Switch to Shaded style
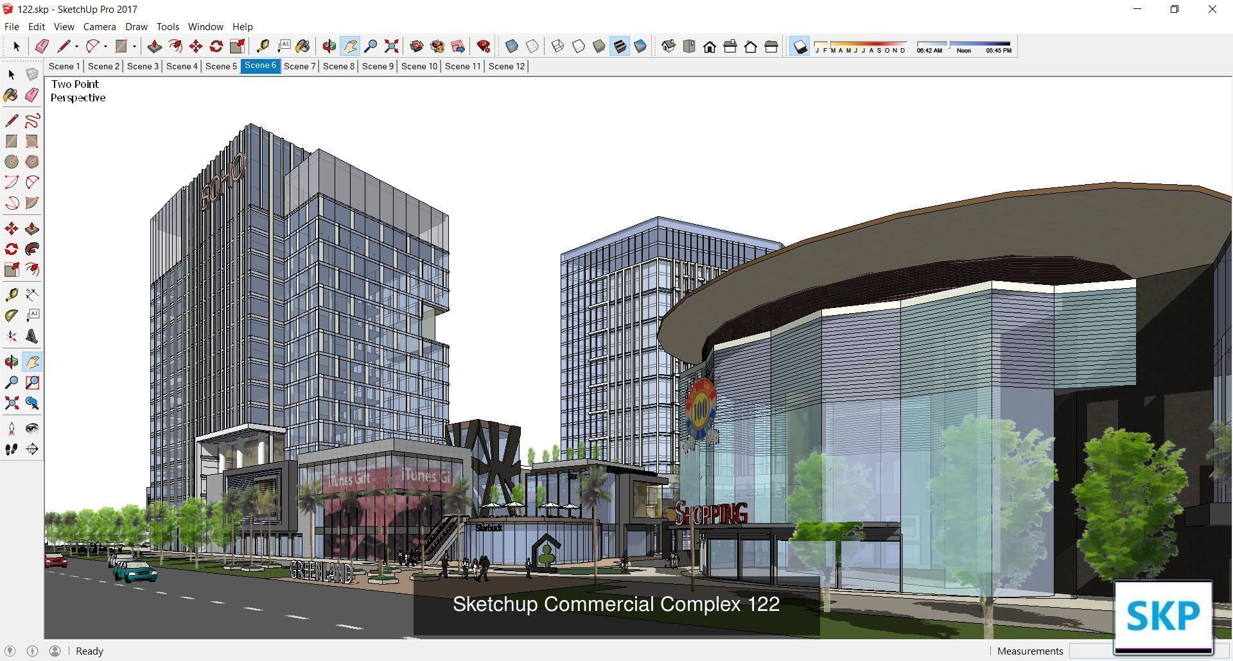This screenshot has width=1233, height=661. (x=599, y=46)
